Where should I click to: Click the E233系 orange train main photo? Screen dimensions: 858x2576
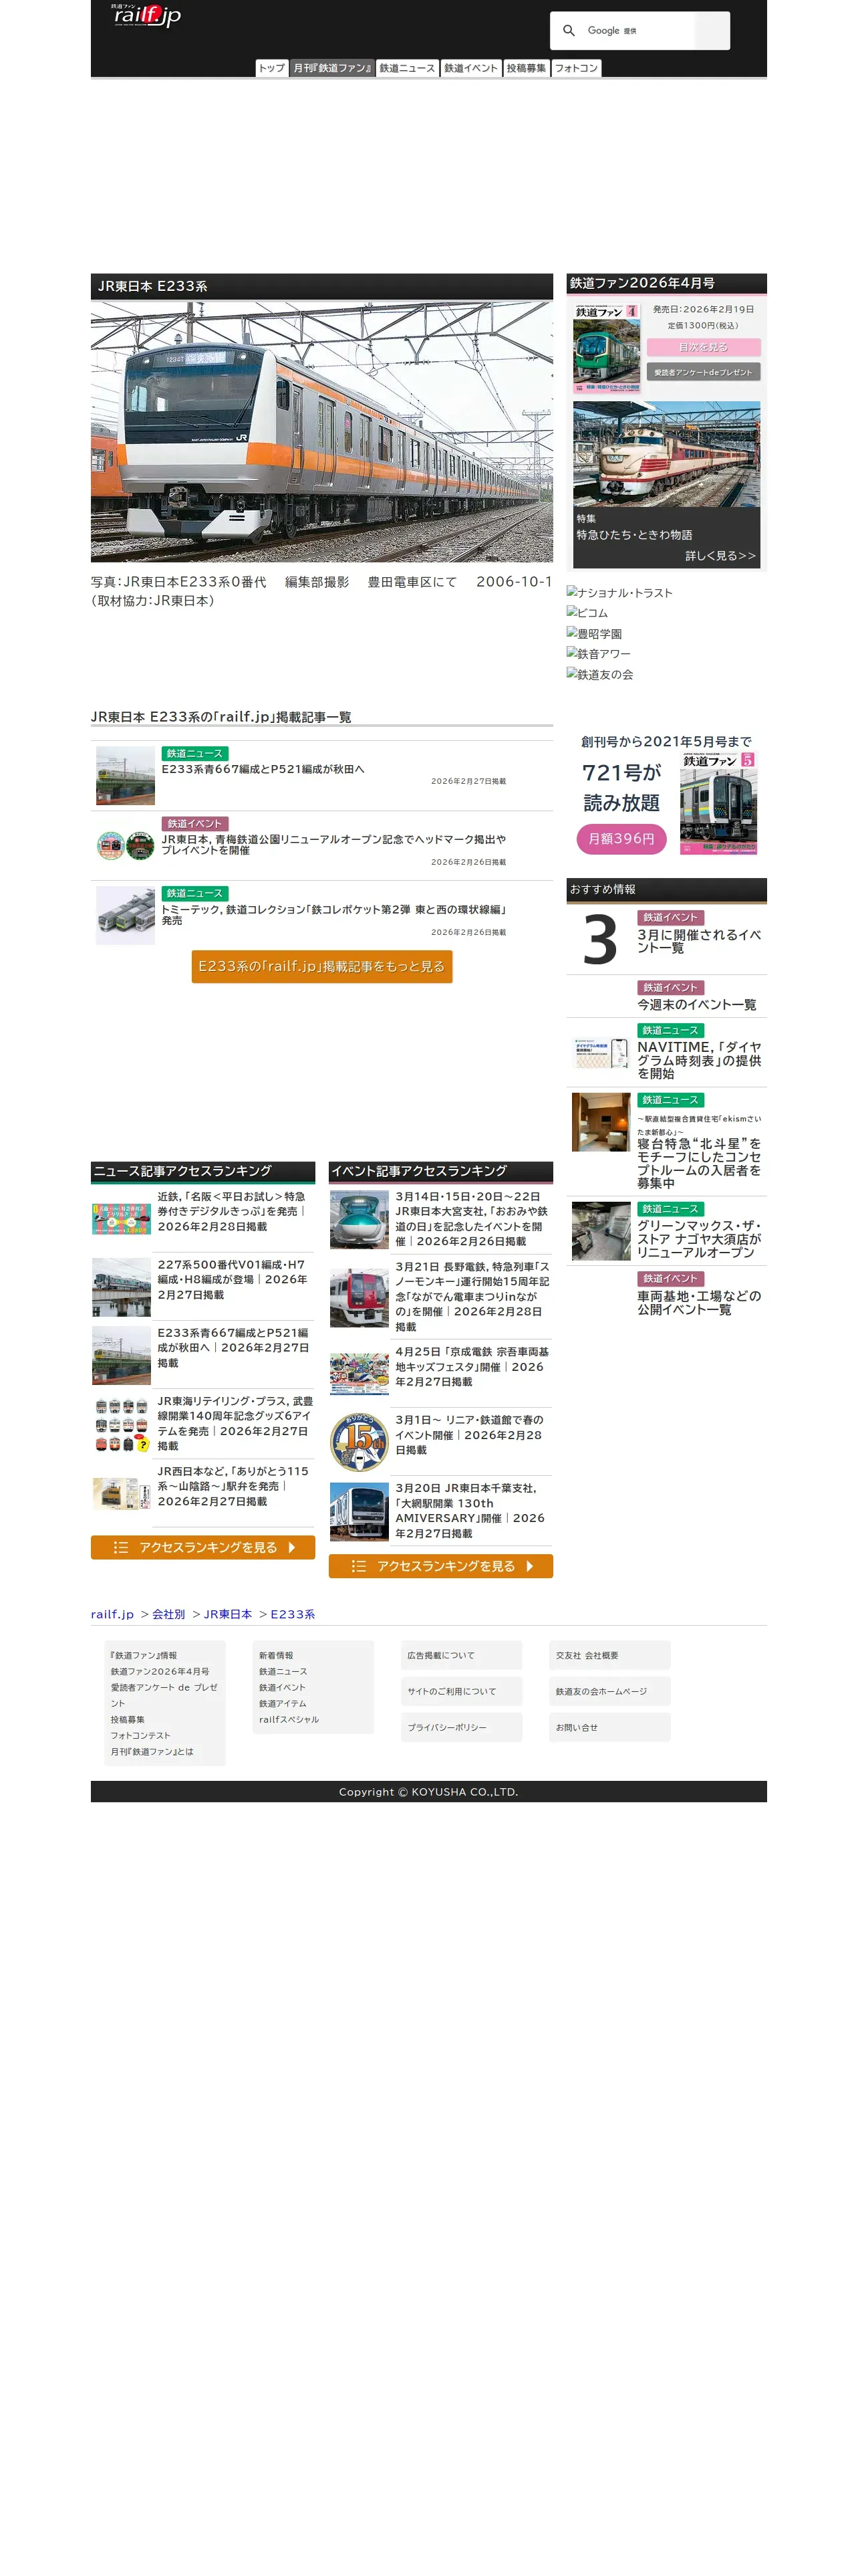click(321, 432)
